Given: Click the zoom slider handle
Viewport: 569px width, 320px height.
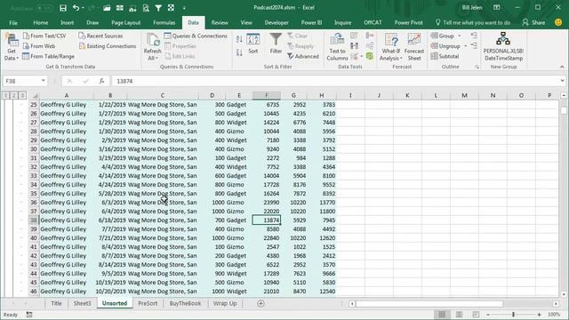Looking at the screenshot, I should [513, 315].
